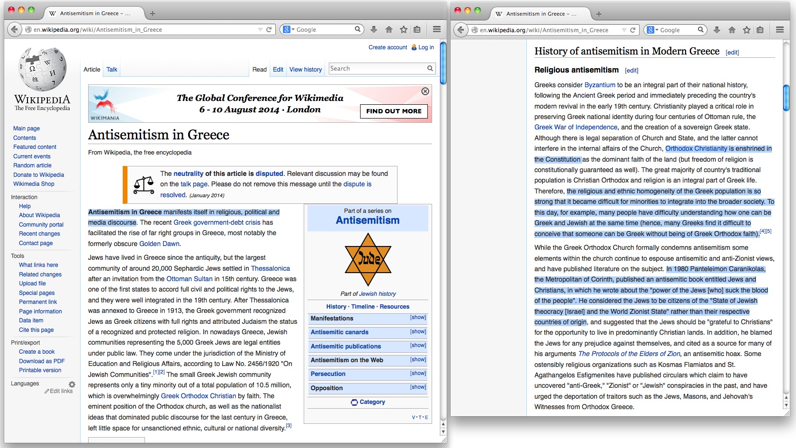Screen dimensions: 796x448
Task: Open downloads in the right browser toolbar
Action: [x=717, y=30]
